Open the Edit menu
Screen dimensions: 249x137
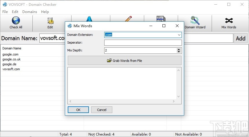point(15,12)
